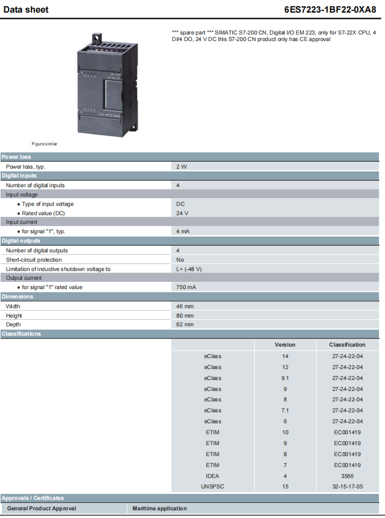Click the "Classification" column header

tap(347, 344)
